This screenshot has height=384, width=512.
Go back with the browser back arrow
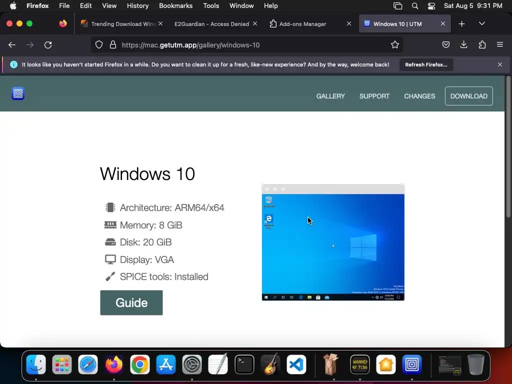click(x=12, y=45)
